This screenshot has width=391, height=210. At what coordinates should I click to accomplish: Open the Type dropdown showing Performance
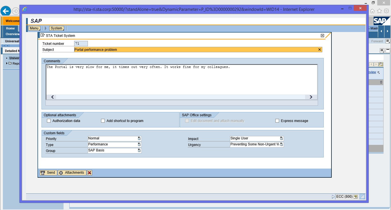(139, 145)
